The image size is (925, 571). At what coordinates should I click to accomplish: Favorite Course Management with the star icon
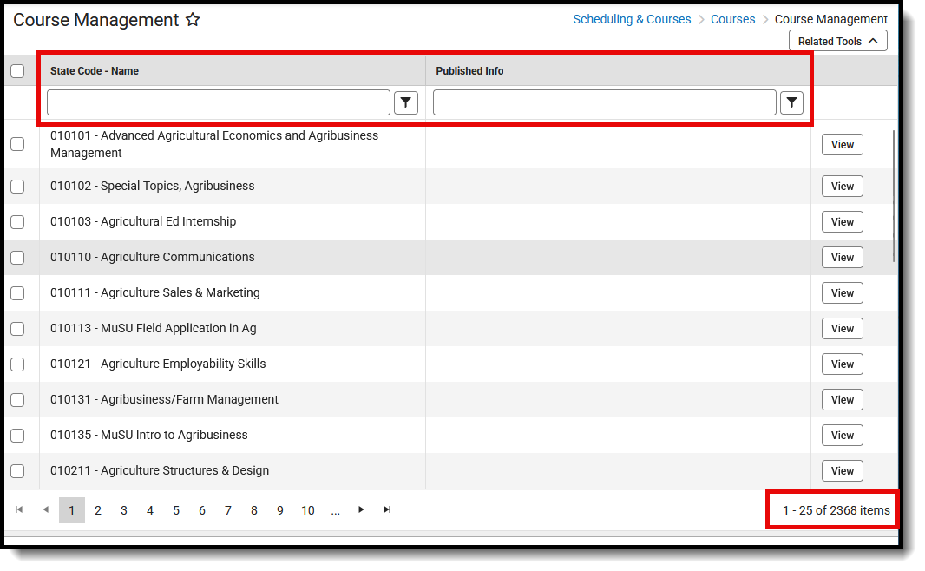[193, 19]
